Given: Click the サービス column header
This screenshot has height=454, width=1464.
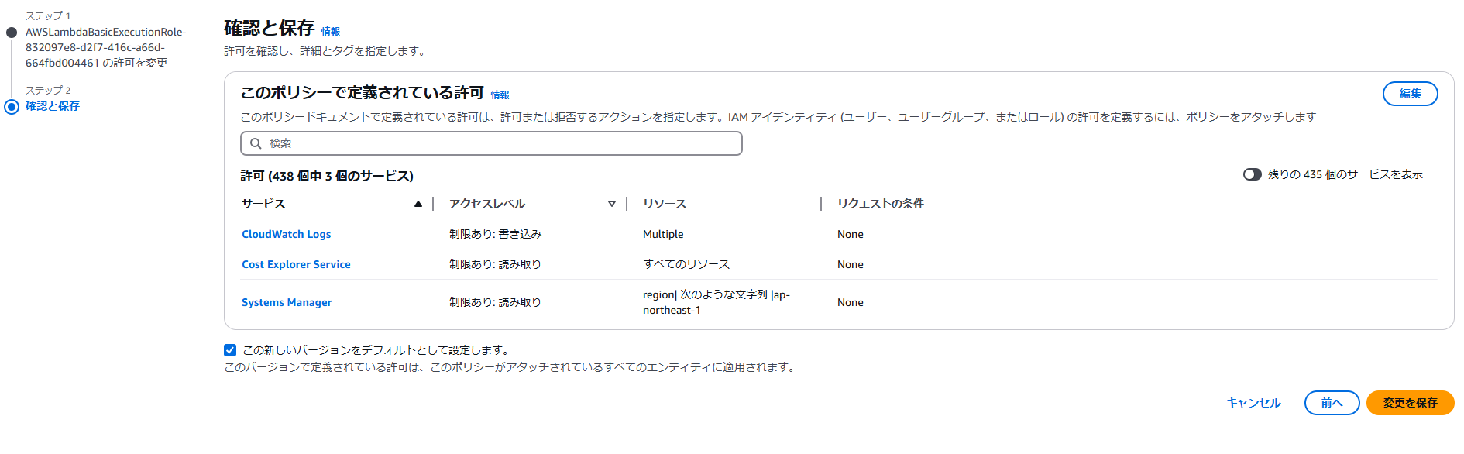Looking at the screenshot, I should 263,204.
